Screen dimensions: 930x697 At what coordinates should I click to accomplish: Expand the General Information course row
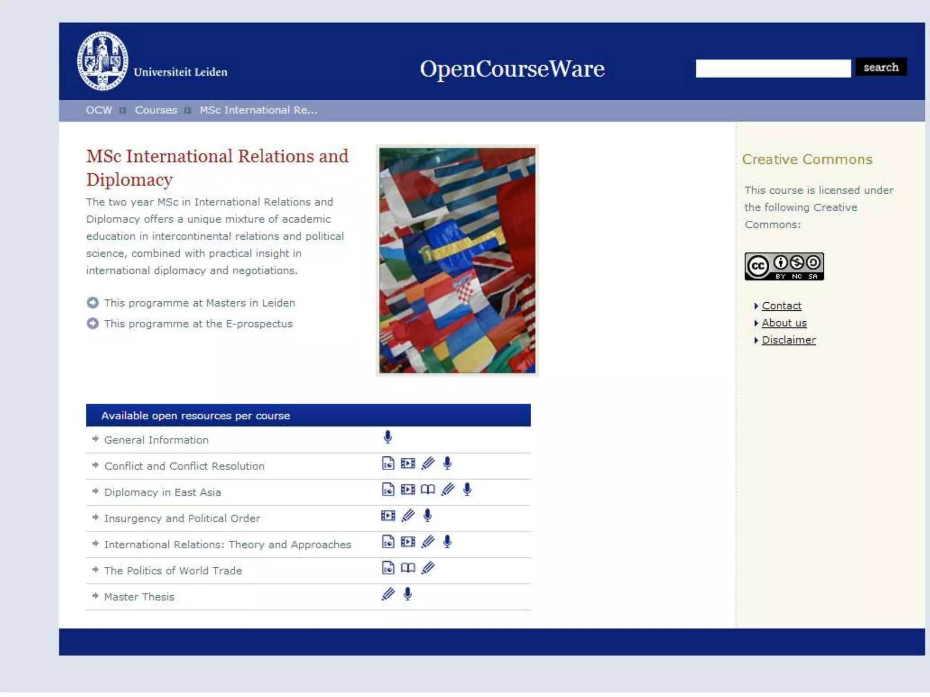[x=156, y=440]
